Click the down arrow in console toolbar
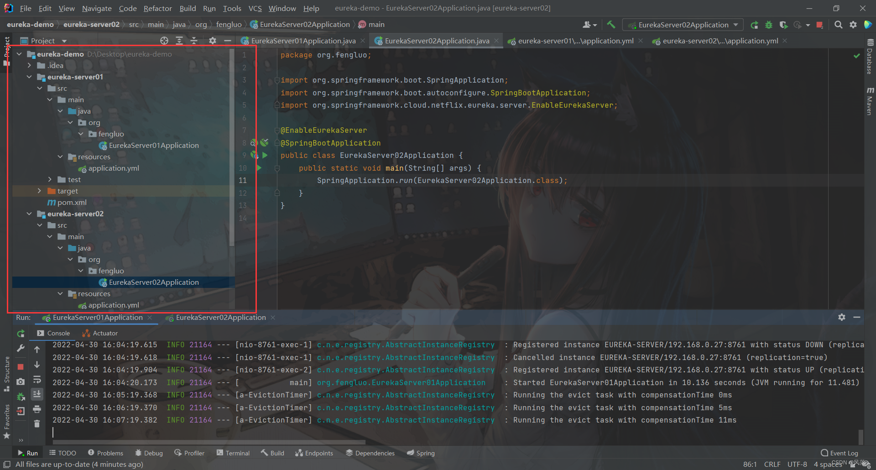 pyautogui.click(x=37, y=365)
